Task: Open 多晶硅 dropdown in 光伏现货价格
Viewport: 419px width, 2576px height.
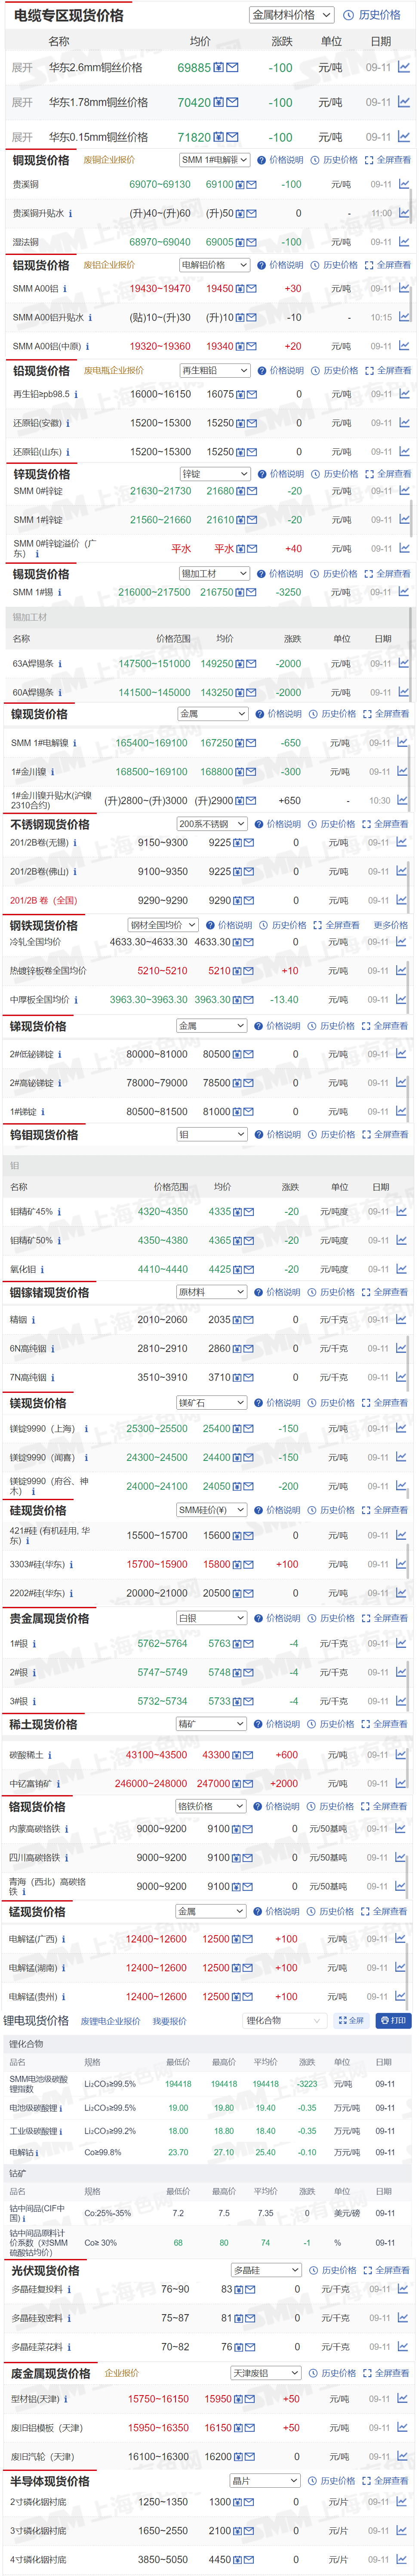Action: tap(266, 2270)
